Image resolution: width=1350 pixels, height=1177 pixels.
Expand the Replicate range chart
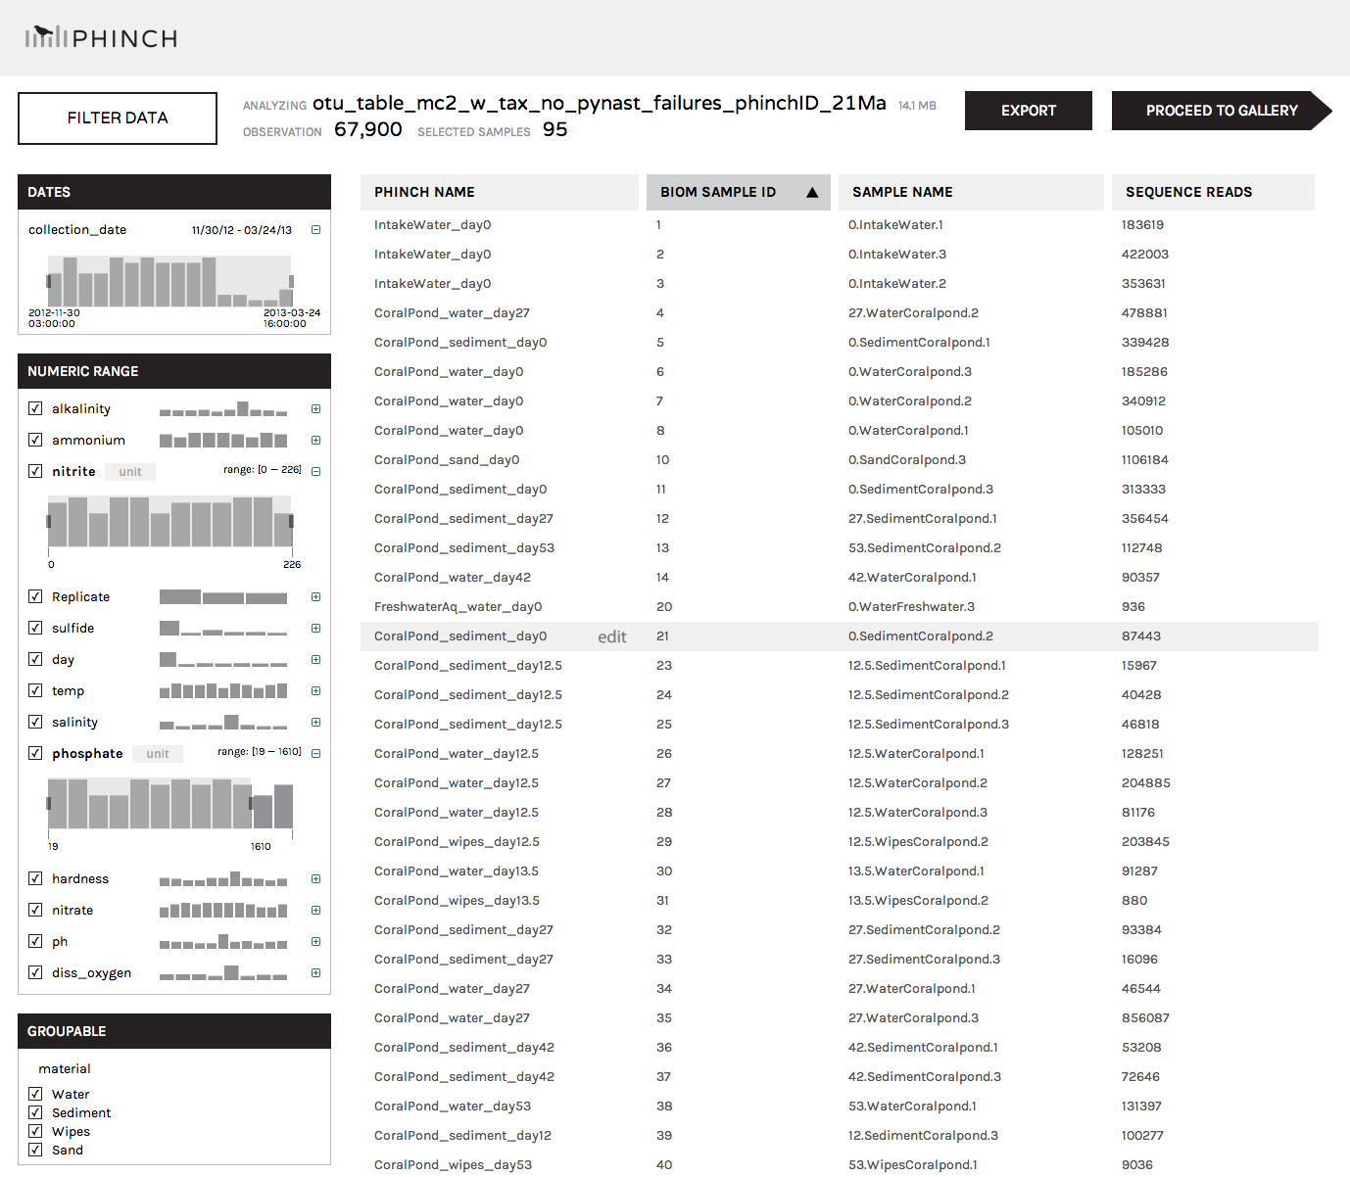pyautogui.click(x=315, y=597)
